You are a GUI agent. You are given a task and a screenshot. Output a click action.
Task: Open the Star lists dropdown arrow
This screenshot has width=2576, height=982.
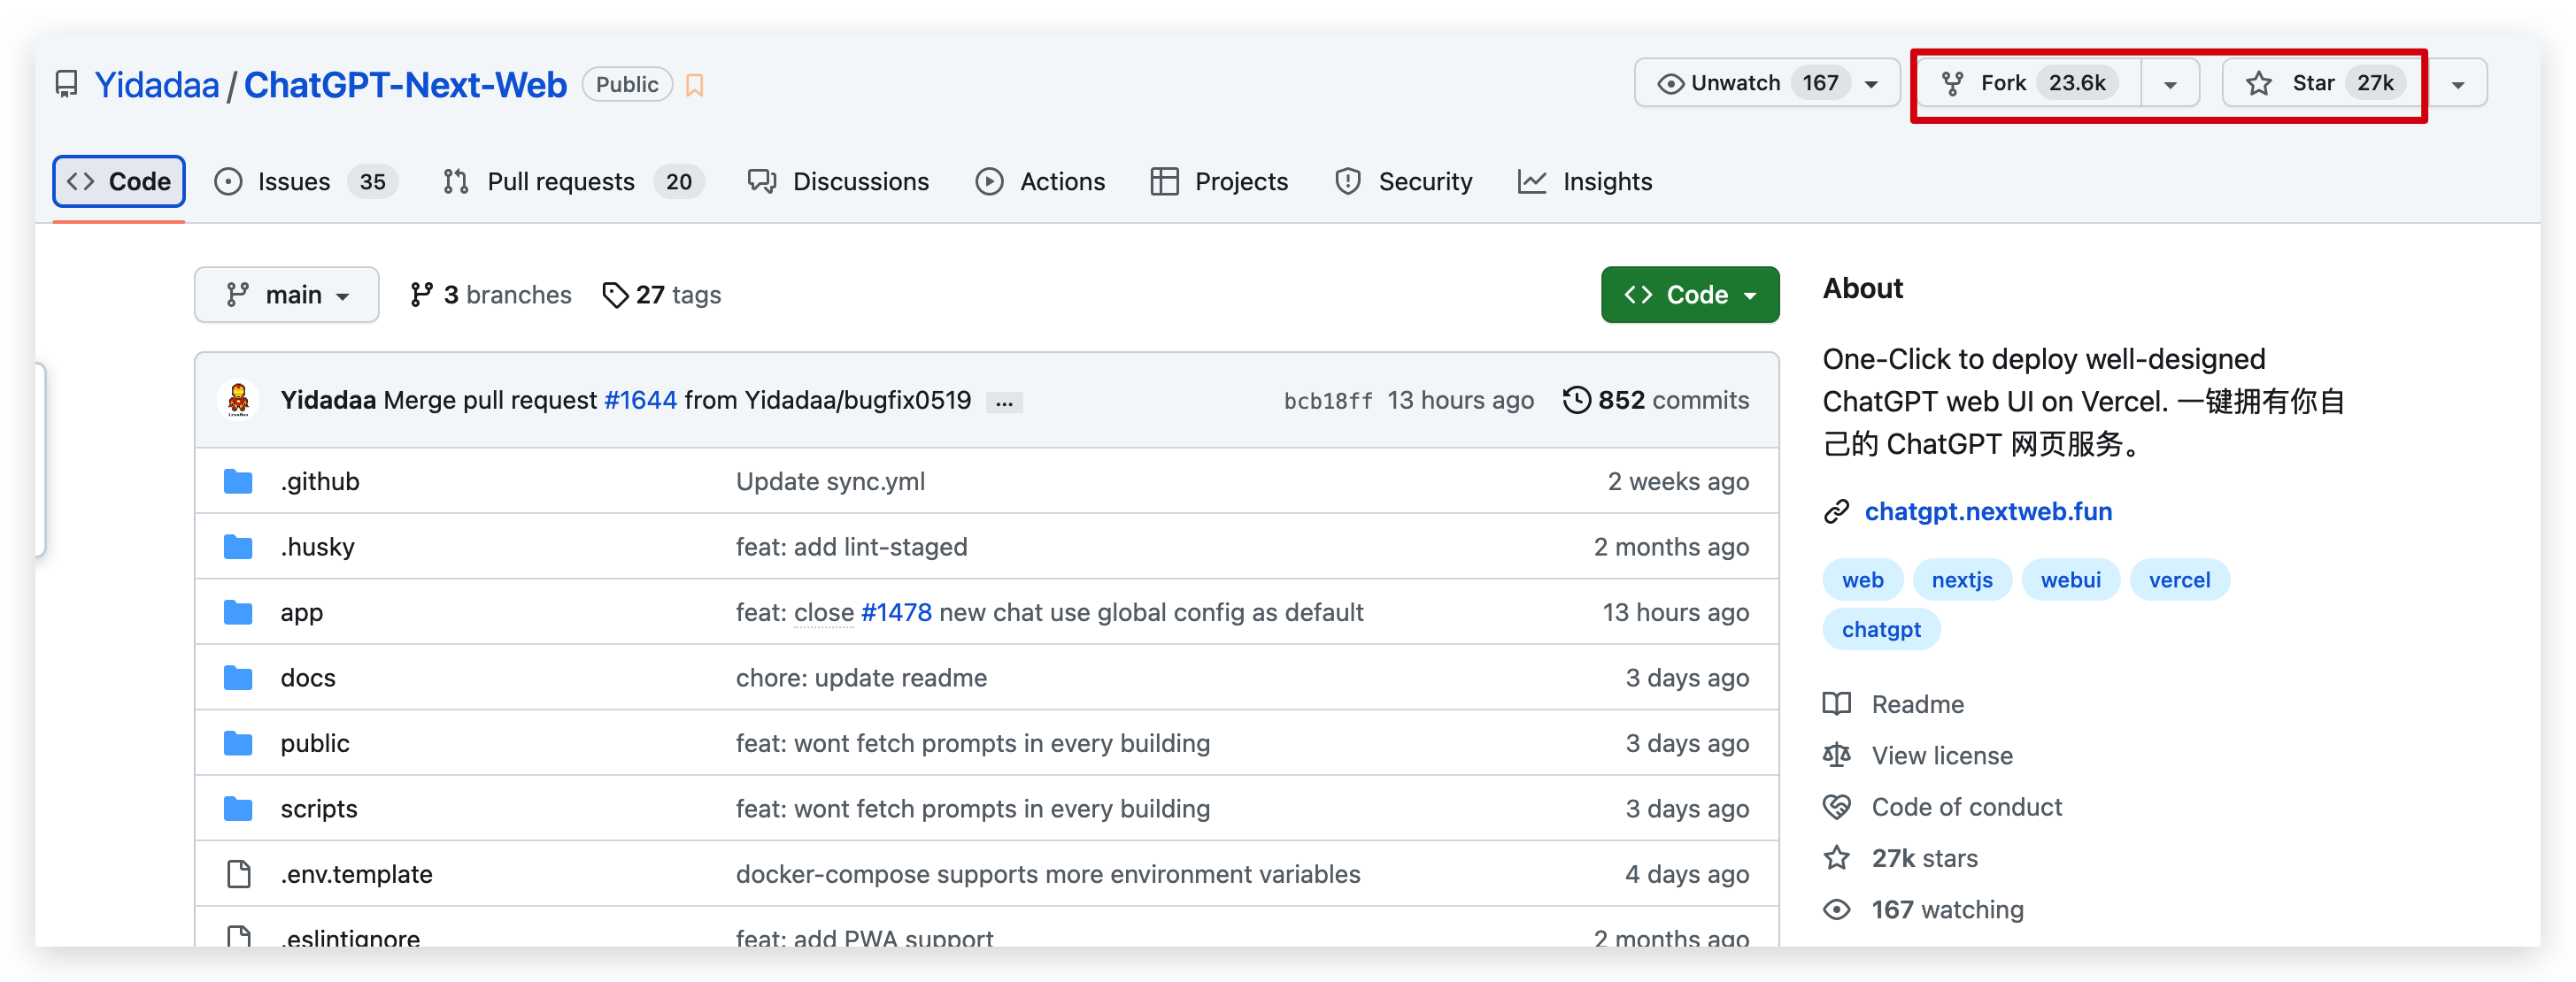(2458, 84)
